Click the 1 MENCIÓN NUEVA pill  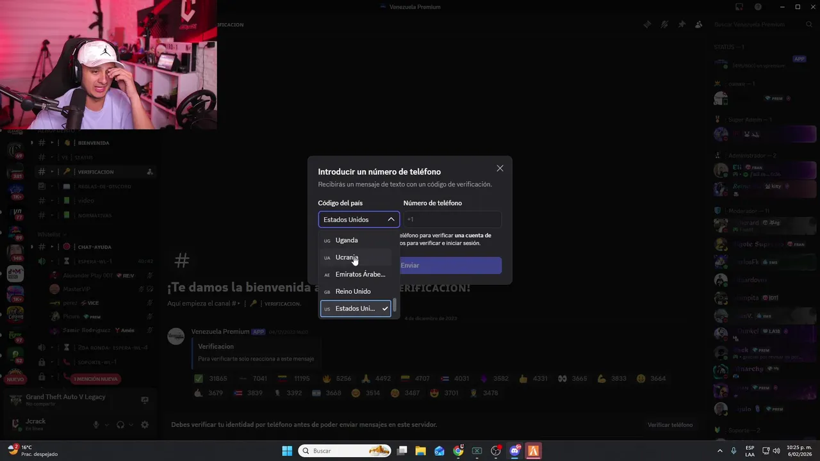pos(95,379)
